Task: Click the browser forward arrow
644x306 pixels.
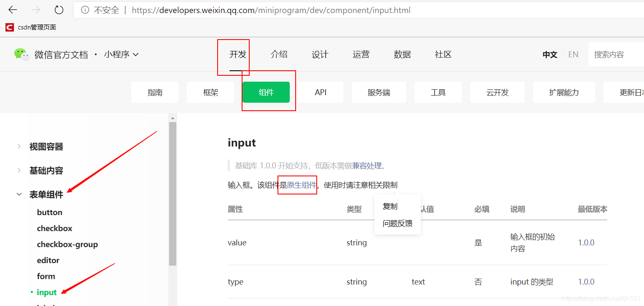Action: (36, 10)
